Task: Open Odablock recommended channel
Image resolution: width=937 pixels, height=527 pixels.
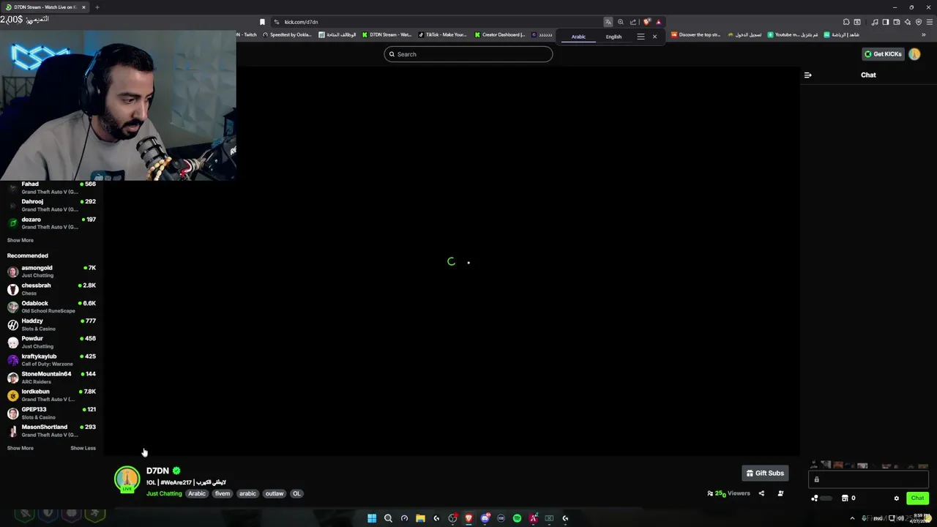Action: 51,307
